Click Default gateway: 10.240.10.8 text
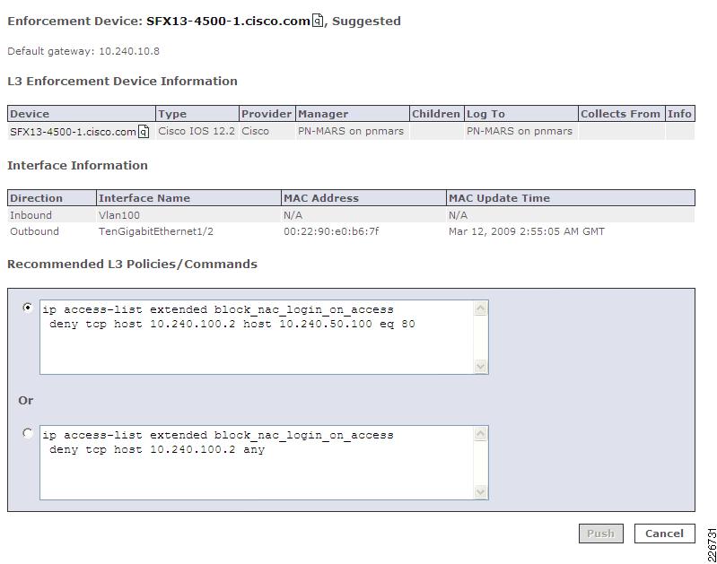717x564 pixels. [x=83, y=51]
